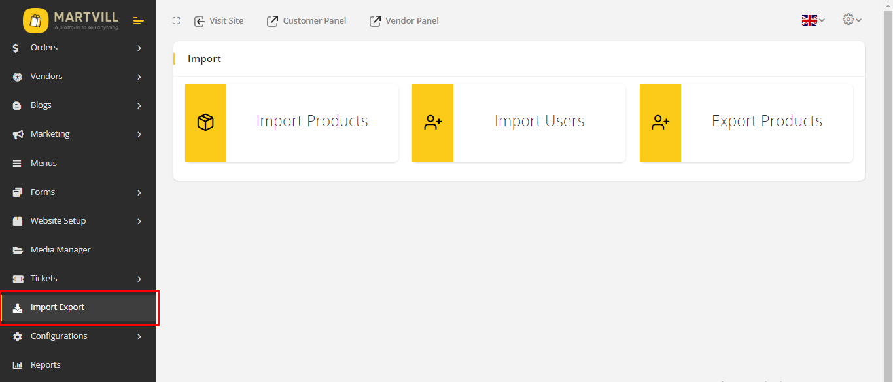Viewport: 893px width, 382px height.
Task: Expand the Website Setup chevron
Action: click(139, 221)
